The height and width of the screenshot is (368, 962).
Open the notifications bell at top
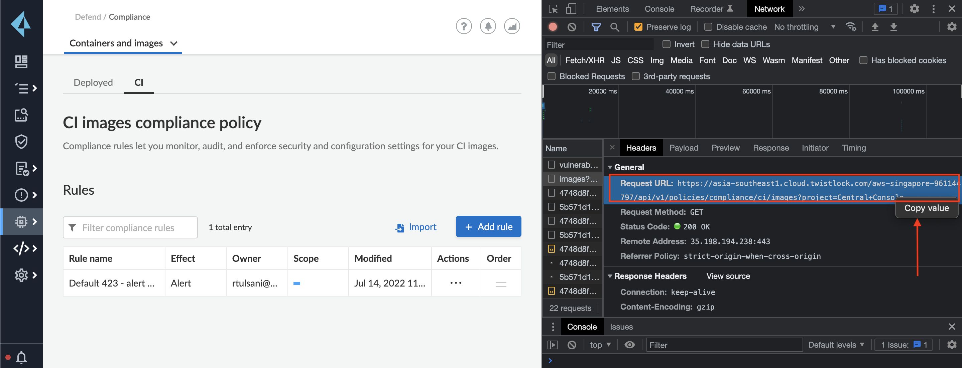tap(488, 26)
